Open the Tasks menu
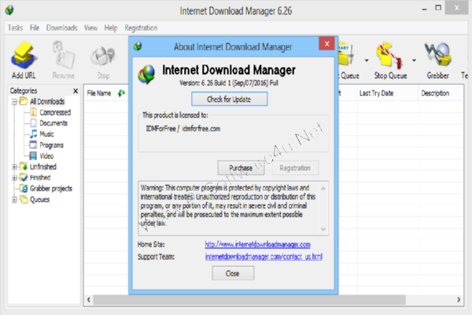Screen dimensions: 472x315 15,28
